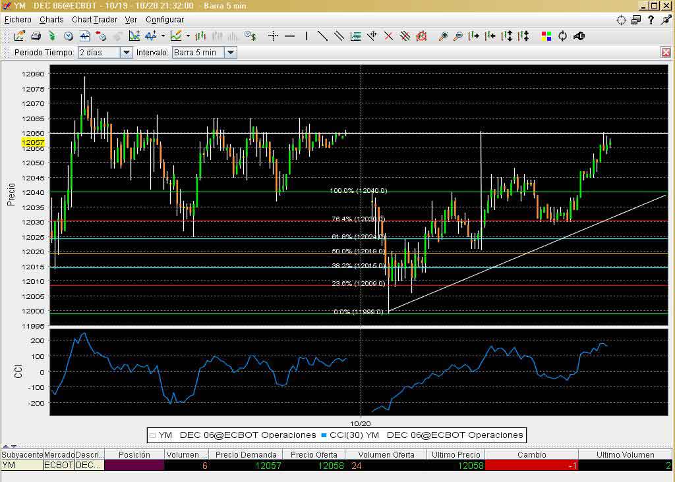Select the crosshair cursor tool
This screenshot has width=675, height=482.
(x=273, y=36)
